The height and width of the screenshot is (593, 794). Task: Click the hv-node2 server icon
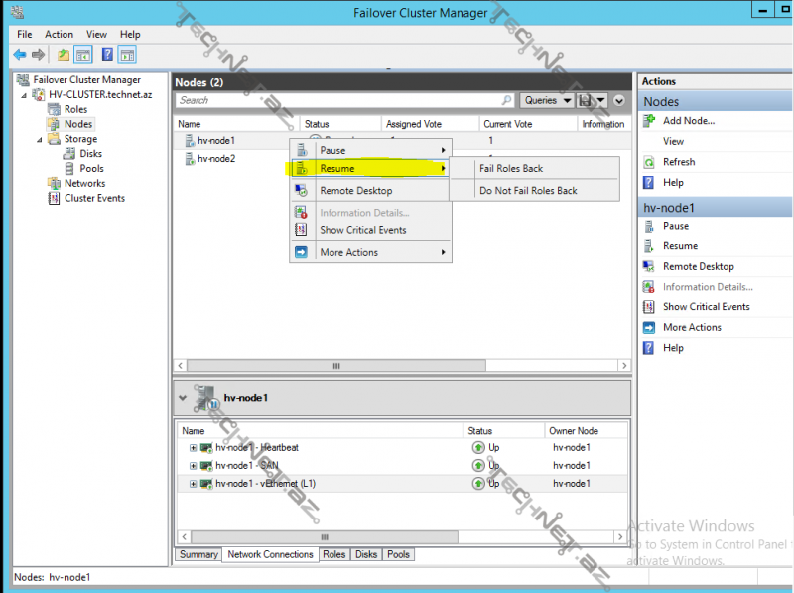(189, 159)
